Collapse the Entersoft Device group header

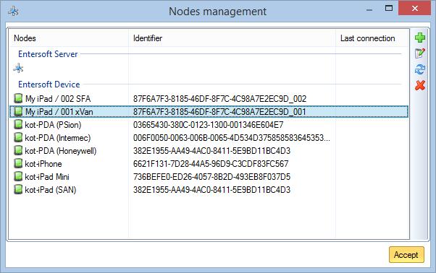coord(49,84)
